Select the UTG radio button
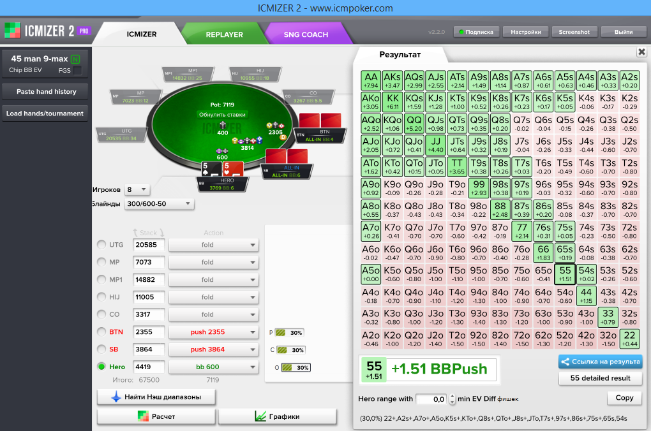The image size is (651, 431). tap(101, 245)
